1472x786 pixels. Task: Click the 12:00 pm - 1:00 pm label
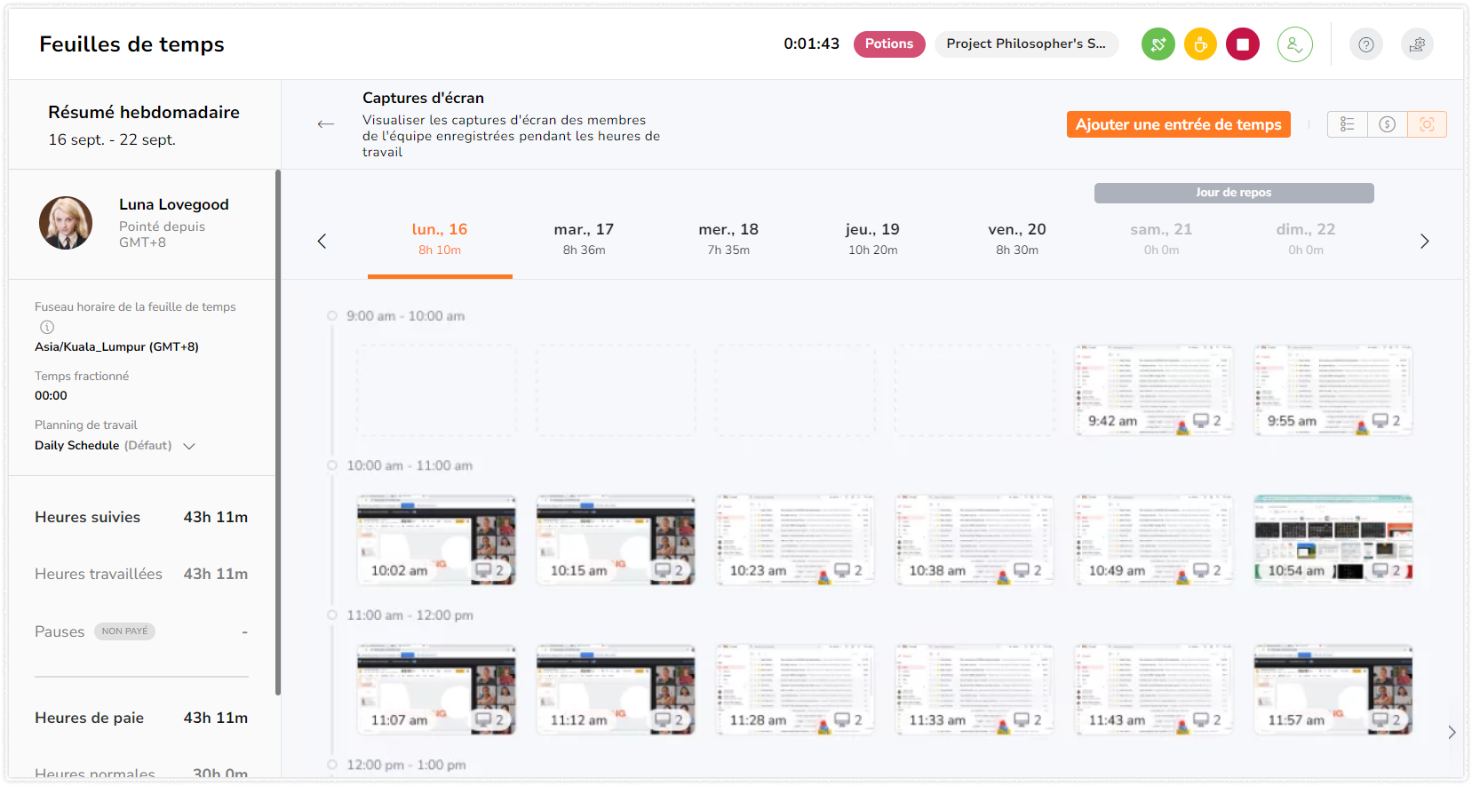coord(406,765)
